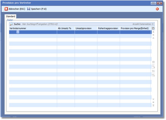The height and width of the screenshot is (120, 166).
Task: Select the first row's Ab Umsatz % cell
Action: 66,32
